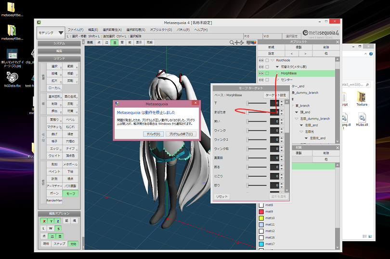Select the メタボール metaball tool
The width and height of the screenshot is (390, 259).
[70, 164]
